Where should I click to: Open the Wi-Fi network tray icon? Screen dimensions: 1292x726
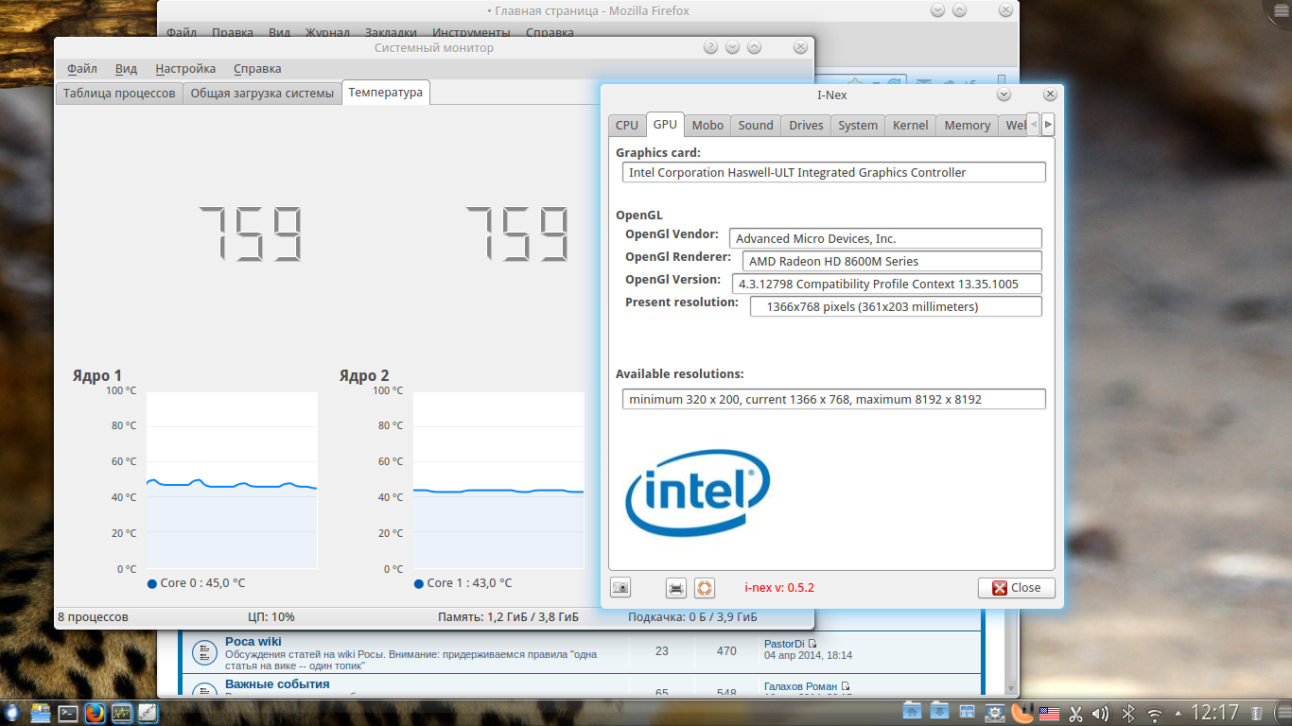point(1155,714)
